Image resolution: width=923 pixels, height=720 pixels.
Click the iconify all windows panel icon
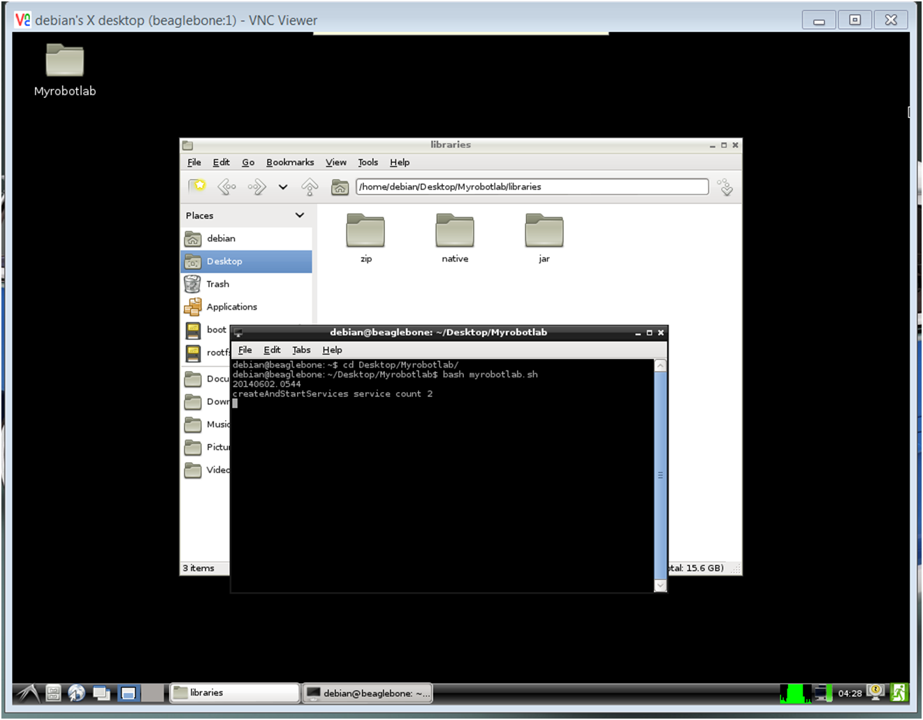(102, 693)
